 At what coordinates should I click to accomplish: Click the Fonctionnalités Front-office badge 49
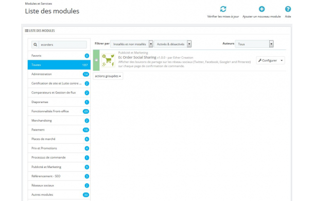click(x=86, y=111)
